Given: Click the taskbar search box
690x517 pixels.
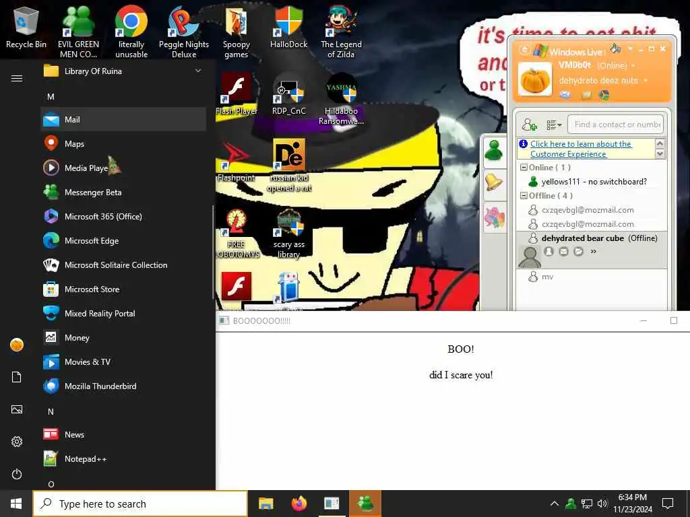Looking at the screenshot, I should point(140,504).
